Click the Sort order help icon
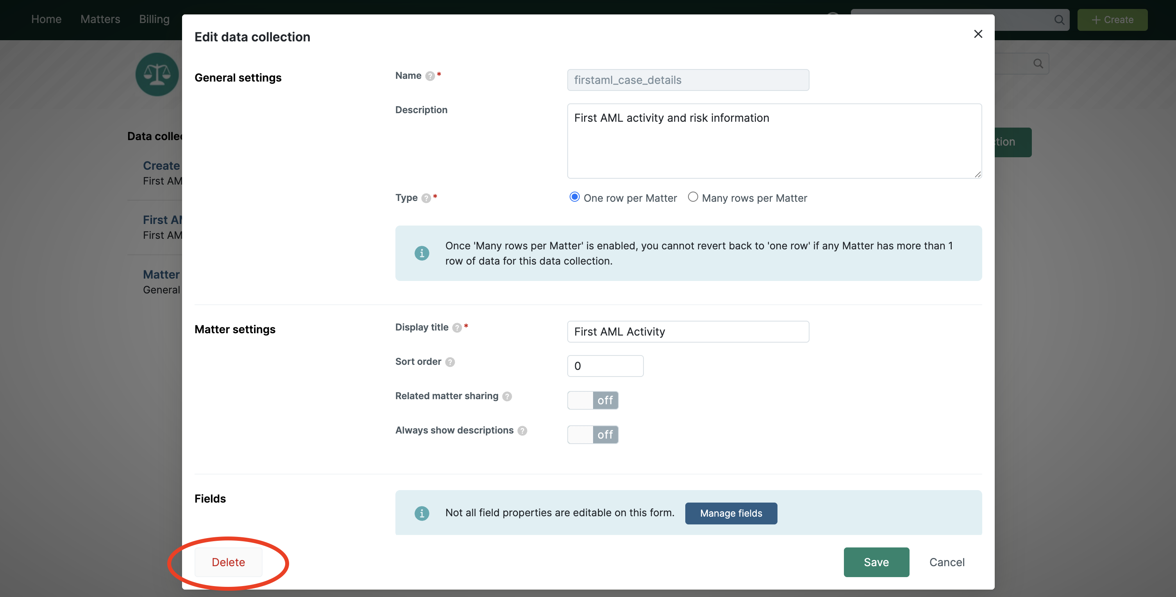 pos(450,362)
